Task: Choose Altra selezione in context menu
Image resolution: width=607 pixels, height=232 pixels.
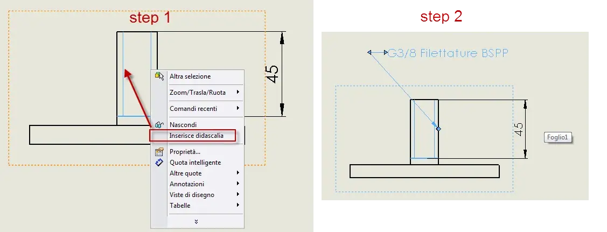Action: 198,76
